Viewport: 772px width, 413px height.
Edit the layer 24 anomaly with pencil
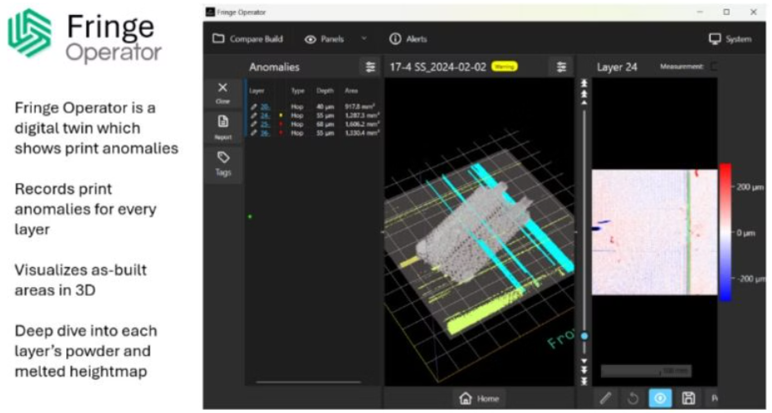(253, 115)
